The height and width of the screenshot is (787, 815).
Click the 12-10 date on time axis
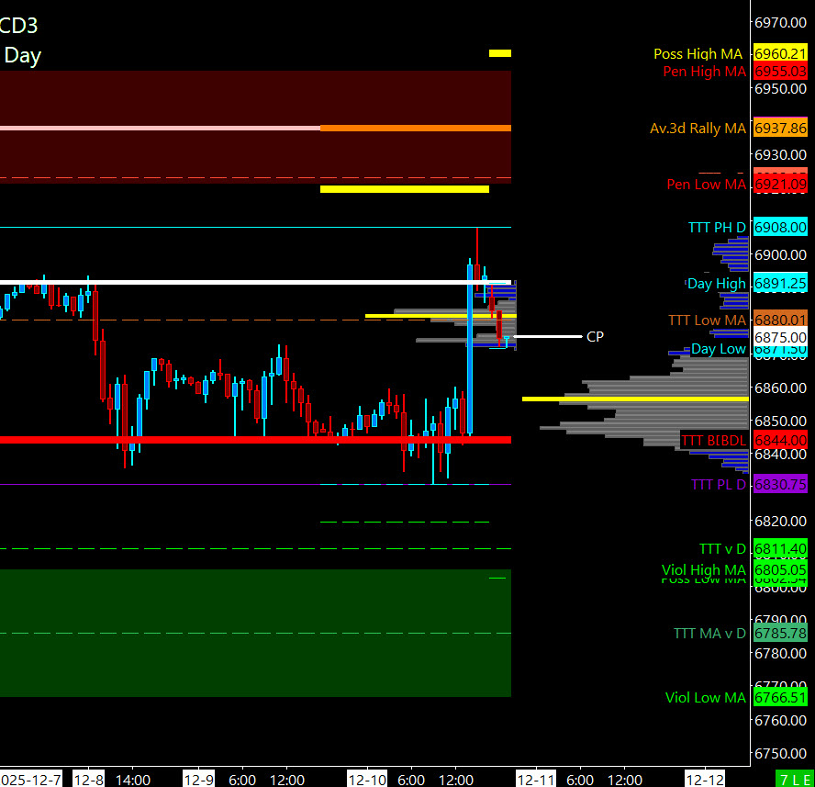pos(368,780)
